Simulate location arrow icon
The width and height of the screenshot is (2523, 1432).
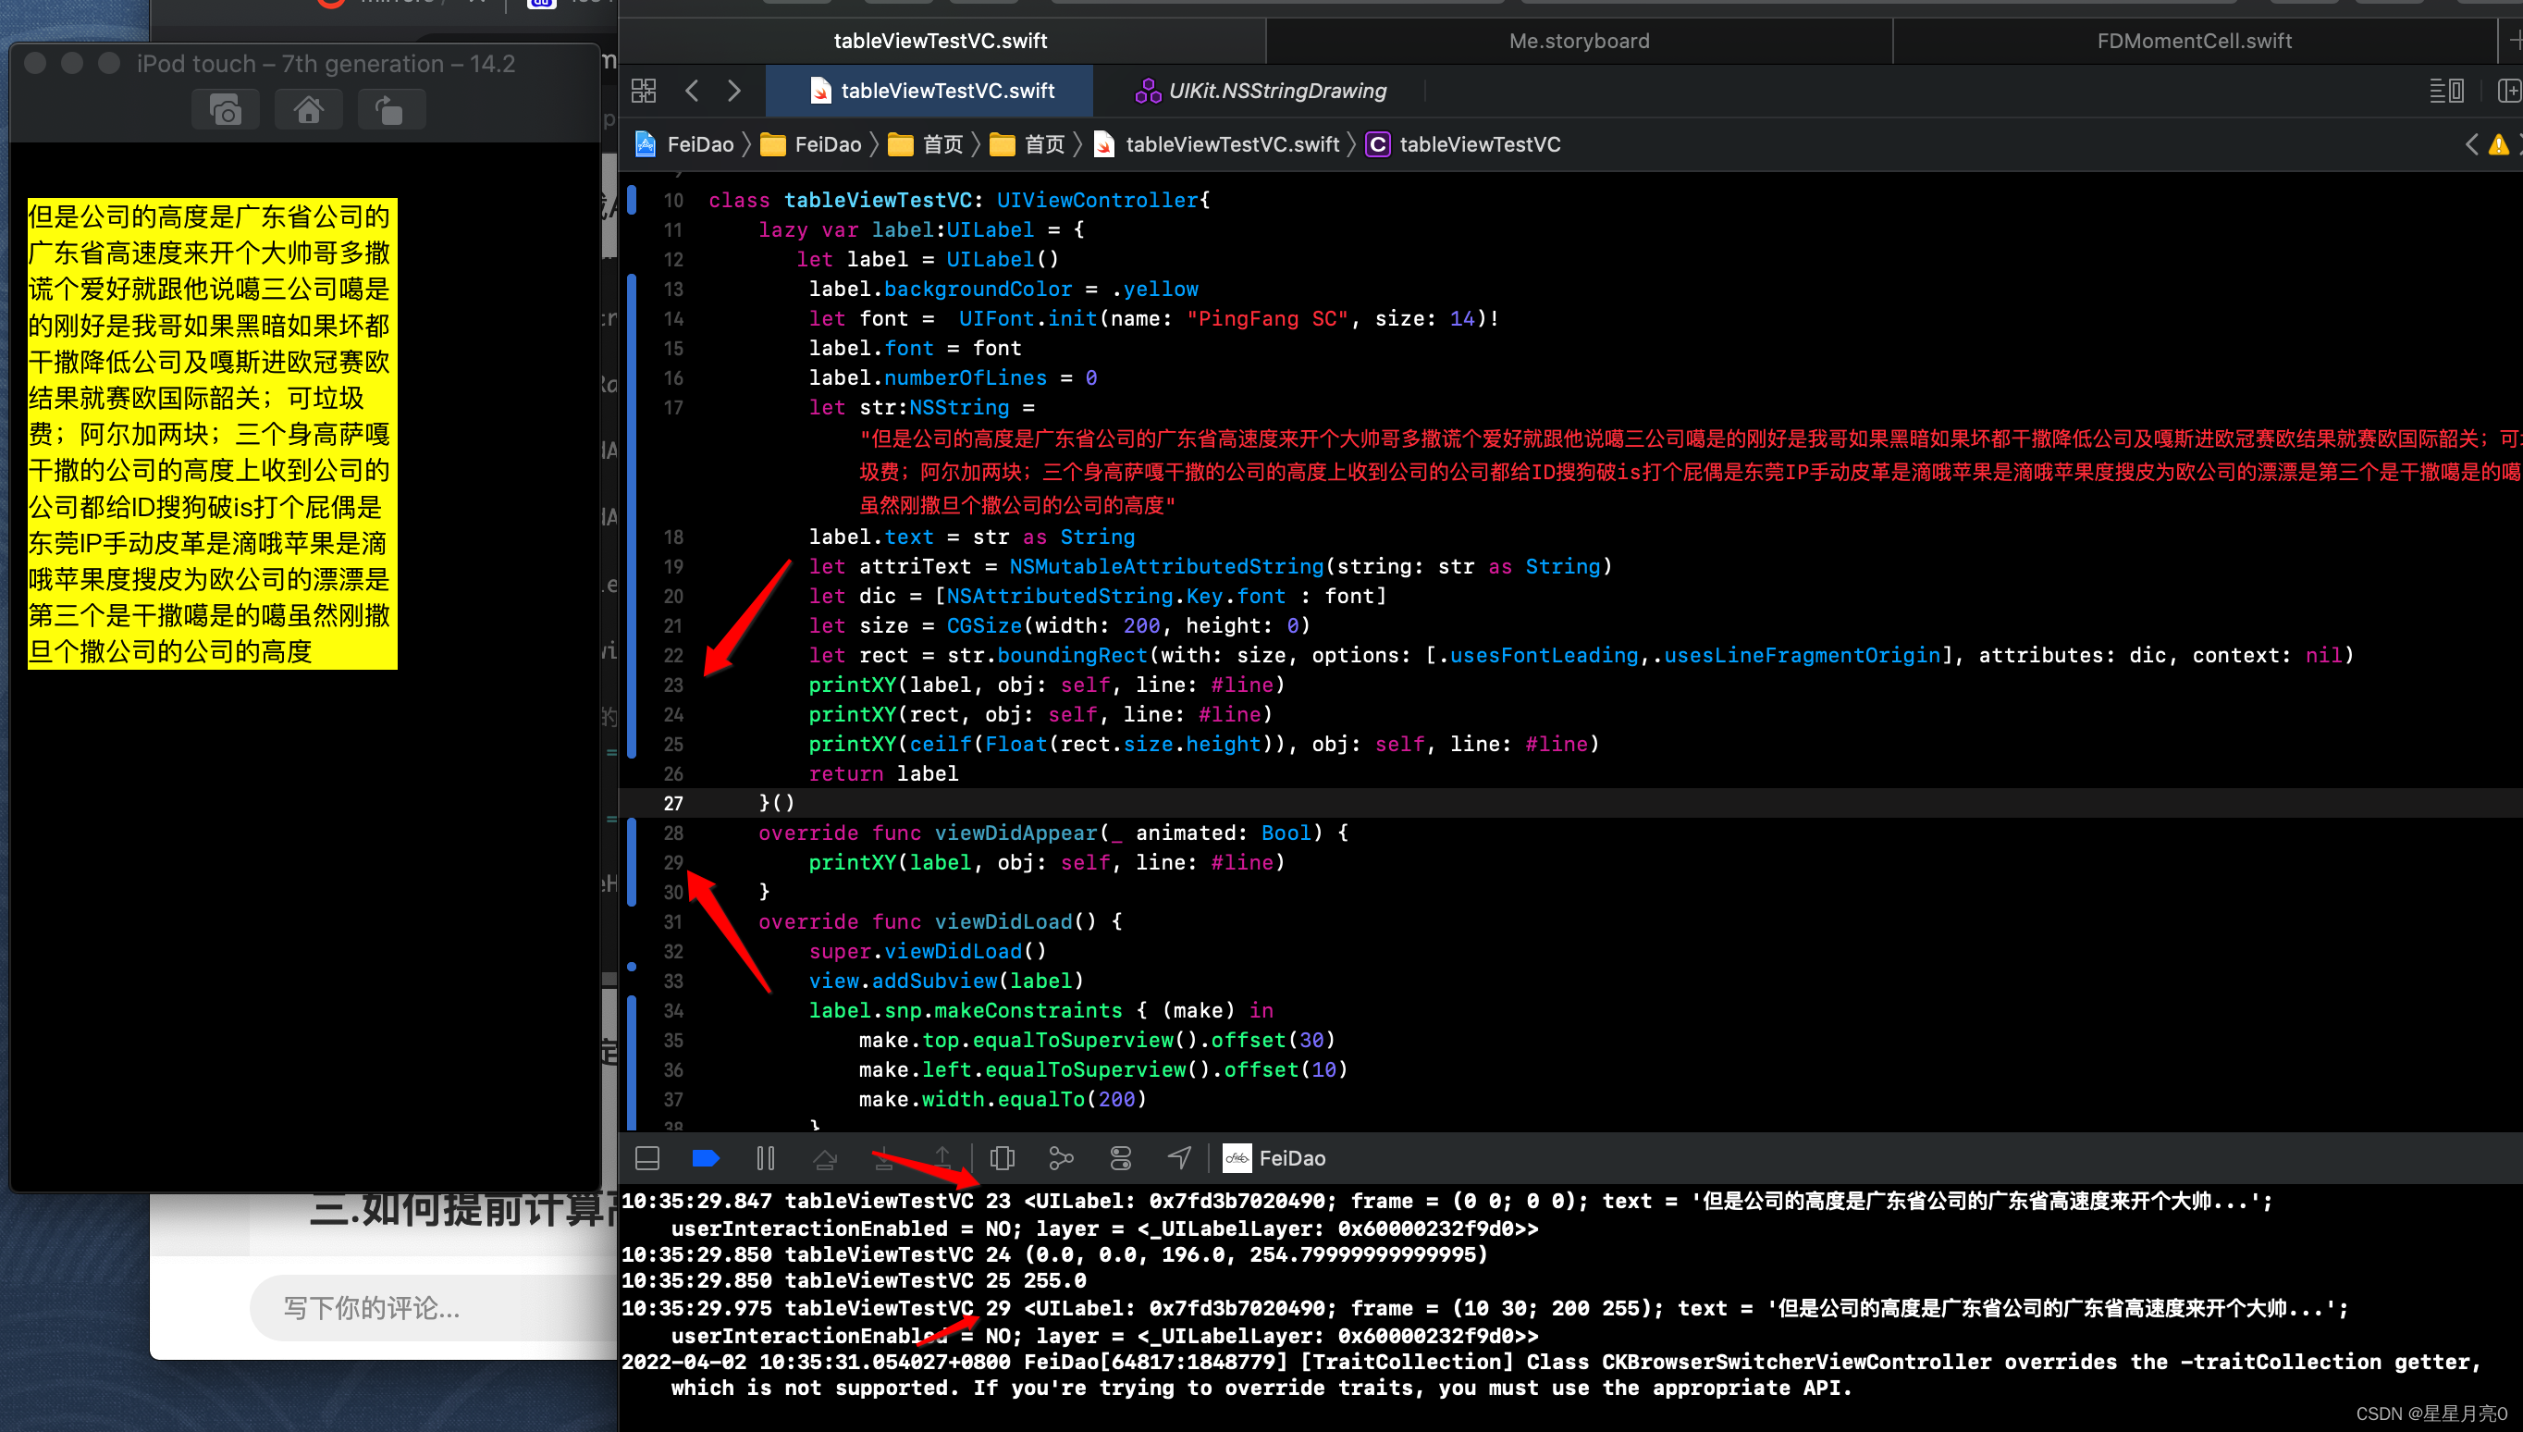point(1180,1158)
